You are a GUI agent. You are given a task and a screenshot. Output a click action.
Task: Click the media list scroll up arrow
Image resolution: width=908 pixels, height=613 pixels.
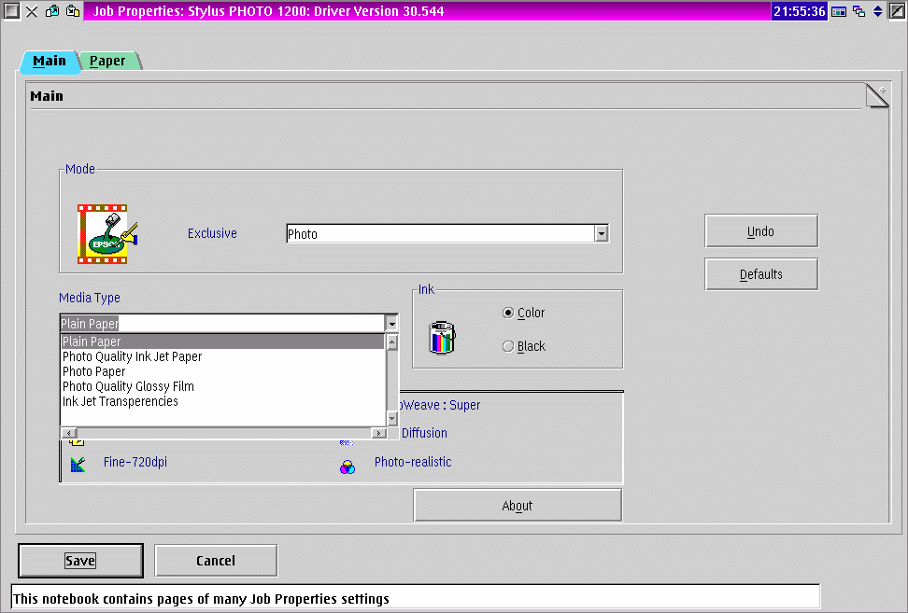392,342
